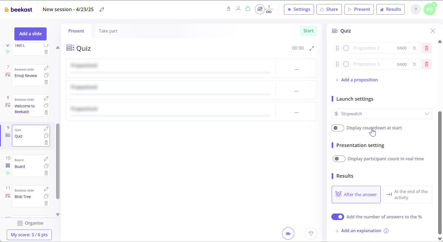Click the drag handle for Proposition 2
Viewport: 443px width, 242px height.
[337, 48]
